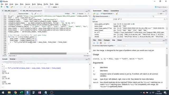Open the Source button dropdown arrow
The image size is (169, 95).
tap(85, 14)
